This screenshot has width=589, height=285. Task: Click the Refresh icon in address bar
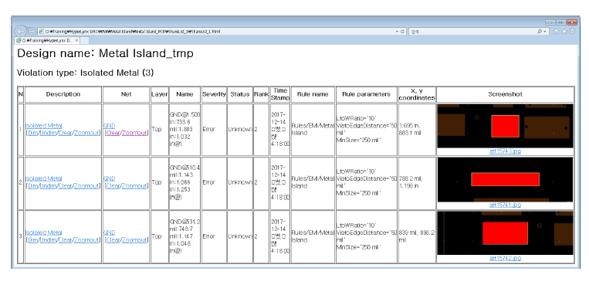[x=403, y=32]
